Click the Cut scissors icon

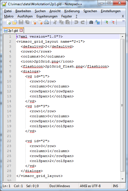coord(55,22)
